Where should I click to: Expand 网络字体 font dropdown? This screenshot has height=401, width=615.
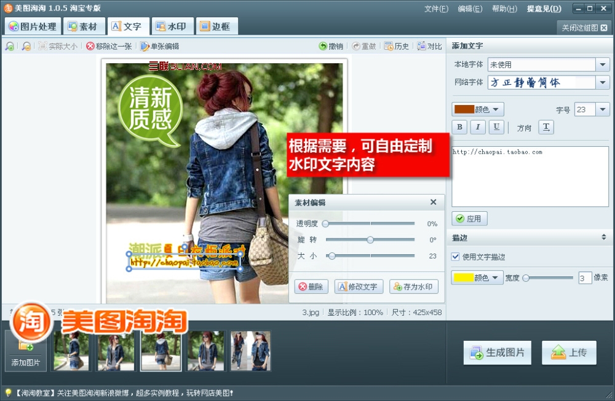[603, 82]
